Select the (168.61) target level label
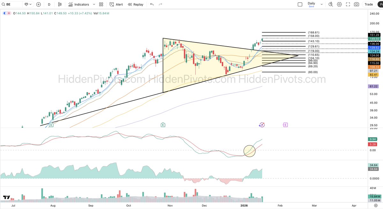This screenshot has width=383, height=209. click(x=313, y=33)
